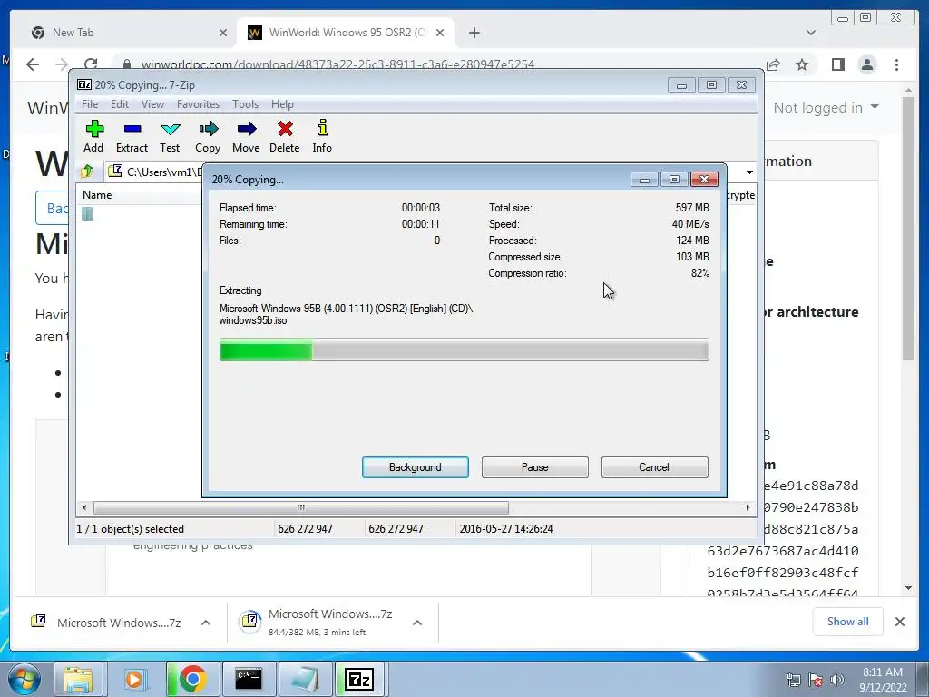Close the New Tab tab
Screen dimensions: 929x697
(x=223, y=33)
